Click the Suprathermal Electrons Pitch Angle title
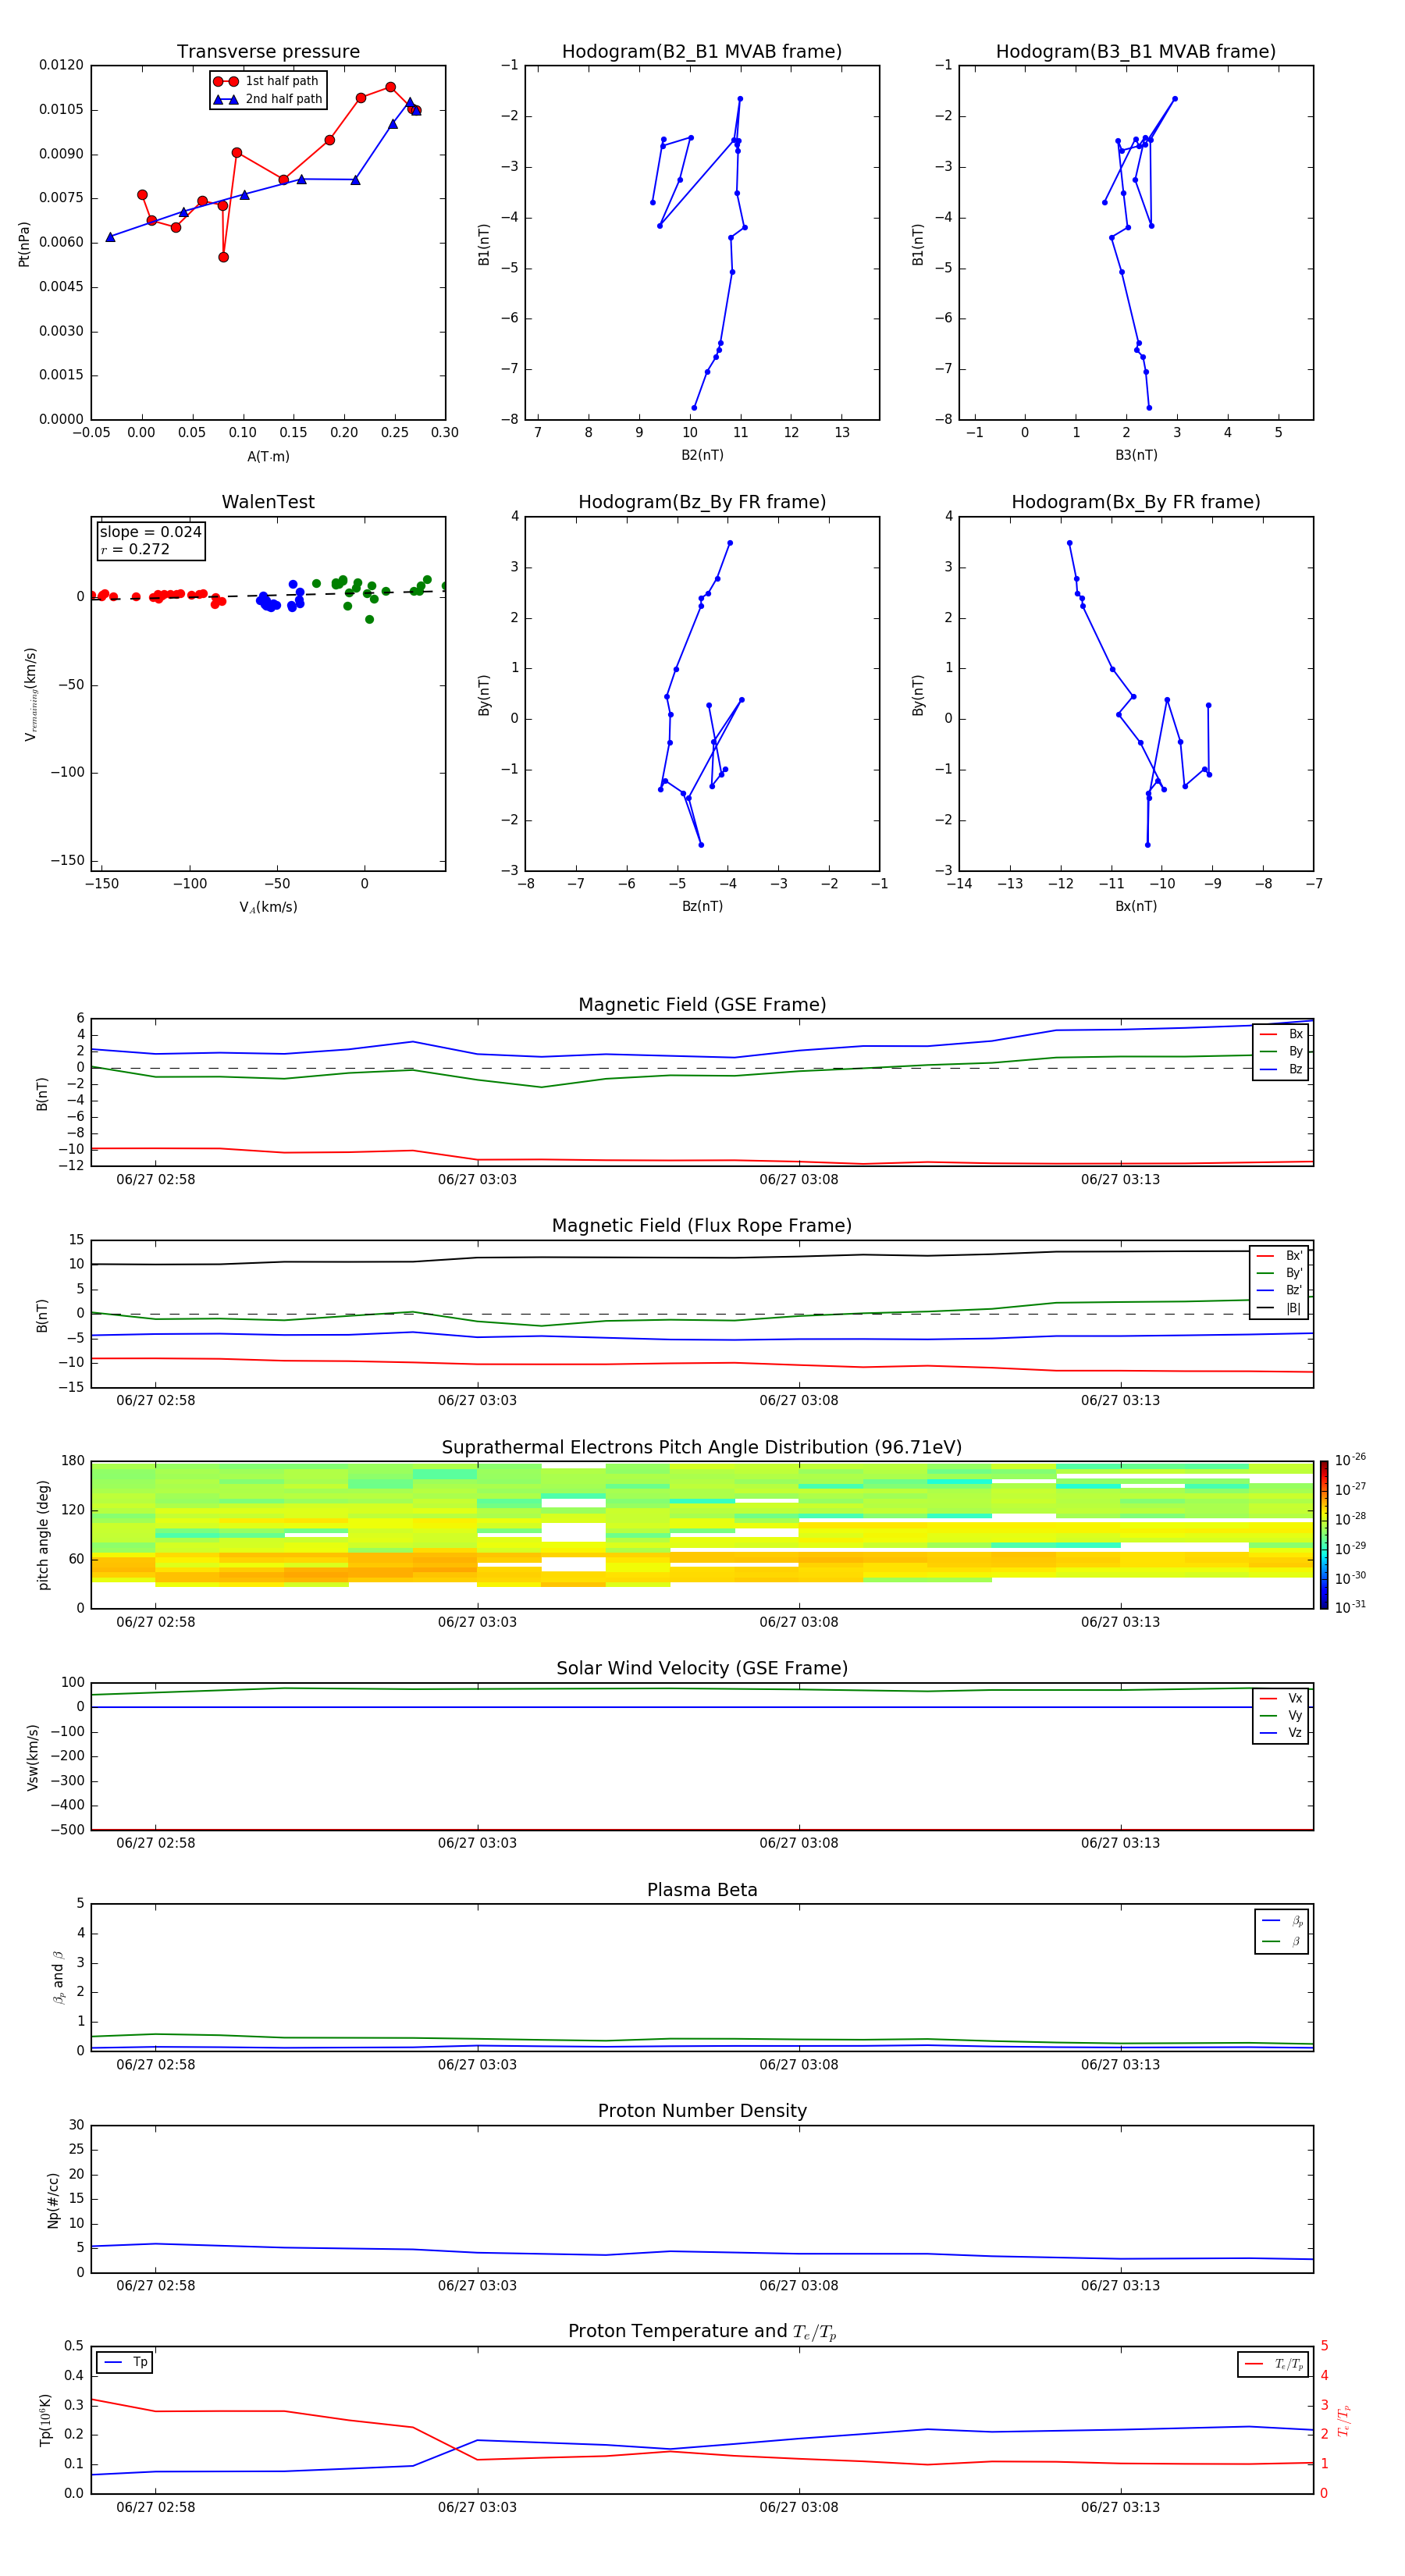 pyautogui.click(x=702, y=1448)
